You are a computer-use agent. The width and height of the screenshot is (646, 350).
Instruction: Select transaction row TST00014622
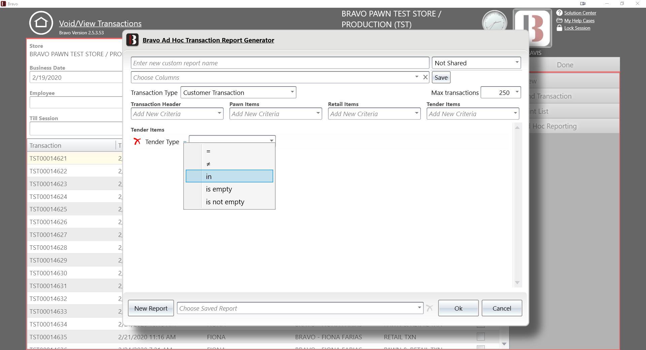coord(75,171)
